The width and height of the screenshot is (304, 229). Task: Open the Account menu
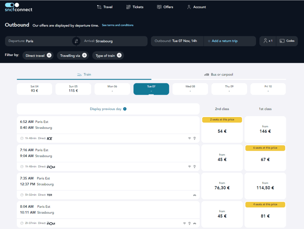196,7
